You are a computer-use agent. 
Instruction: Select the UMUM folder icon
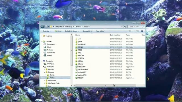(76, 61)
